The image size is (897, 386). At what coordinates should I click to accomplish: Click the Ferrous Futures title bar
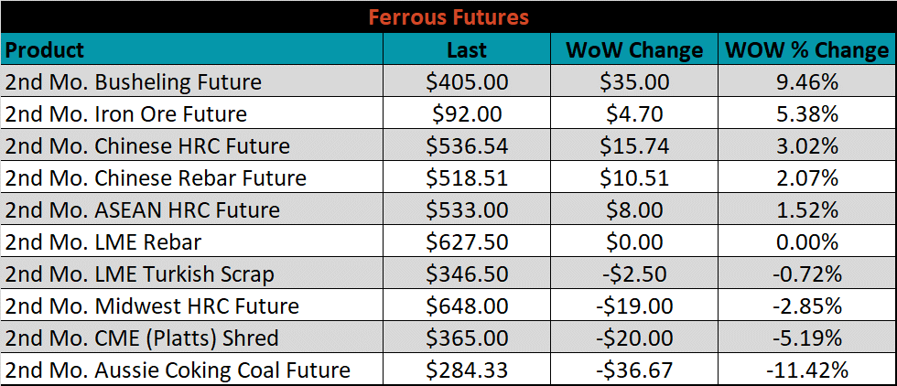[448, 17]
